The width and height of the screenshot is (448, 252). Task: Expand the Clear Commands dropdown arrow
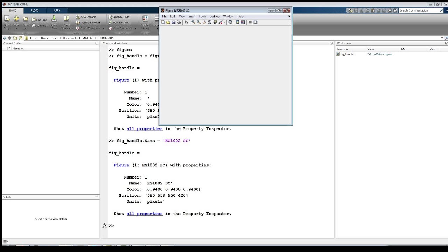135,28
